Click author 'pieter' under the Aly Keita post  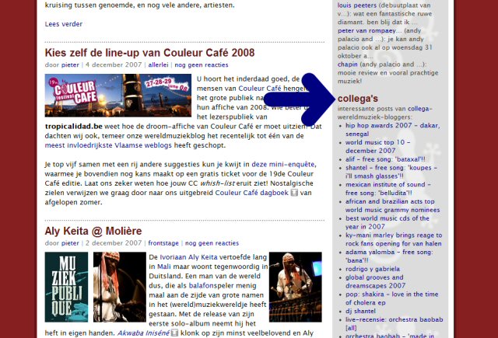click(x=70, y=243)
